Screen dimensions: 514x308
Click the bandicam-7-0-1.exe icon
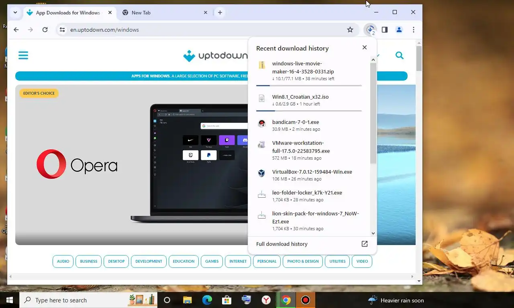pos(262,124)
